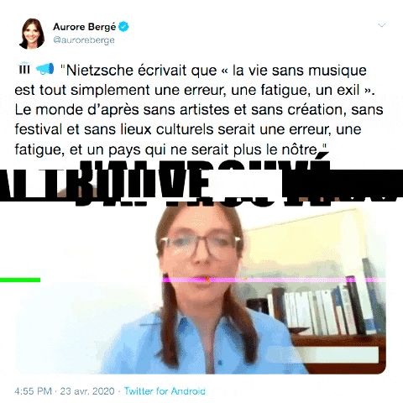Play the embedded video
Viewport: 403px width, 403px height.
pos(201,288)
